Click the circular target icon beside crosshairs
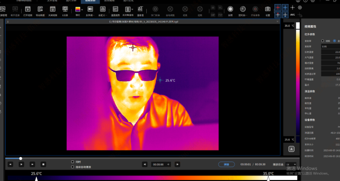Screen dimensions: 340x181 click(x=300, y=8)
